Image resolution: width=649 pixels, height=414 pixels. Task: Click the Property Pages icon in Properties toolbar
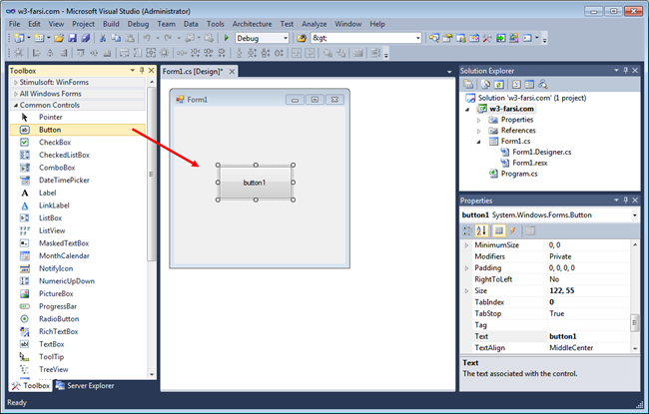point(530,230)
